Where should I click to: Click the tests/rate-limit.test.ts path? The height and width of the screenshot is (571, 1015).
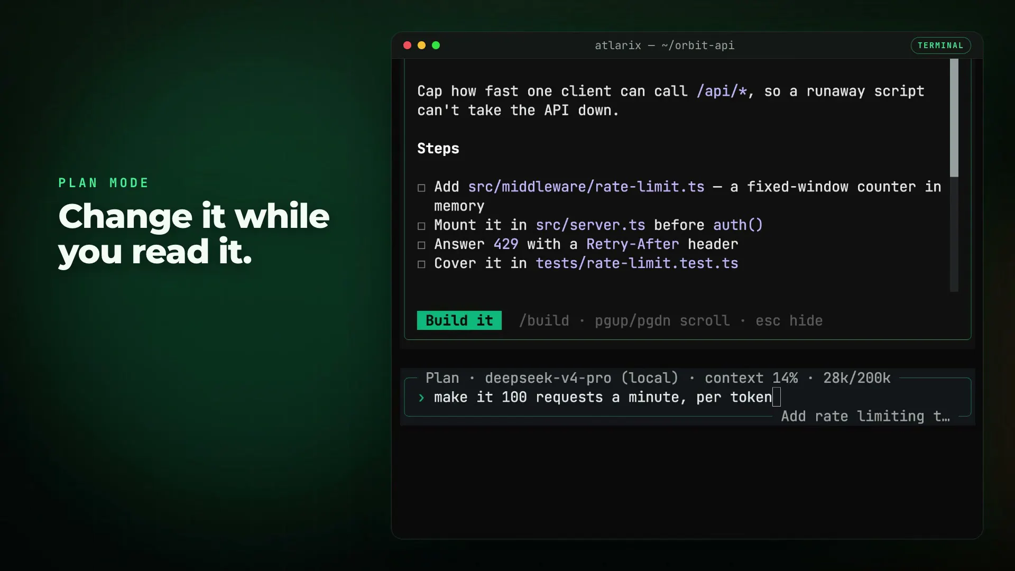click(x=637, y=263)
